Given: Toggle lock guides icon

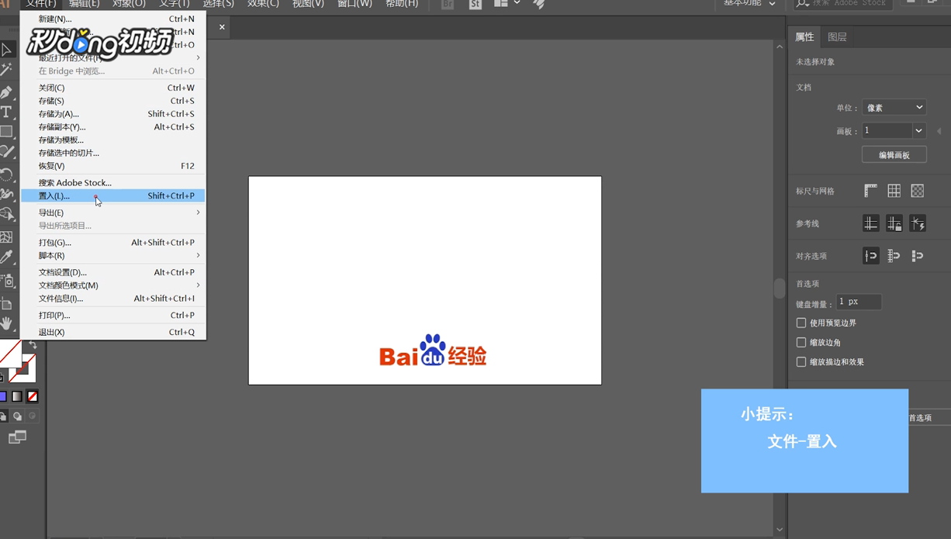Looking at the screenshot, I should tap(894, 223).
